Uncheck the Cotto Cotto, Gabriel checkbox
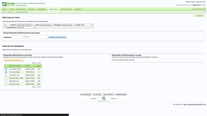 click(6, 69)
